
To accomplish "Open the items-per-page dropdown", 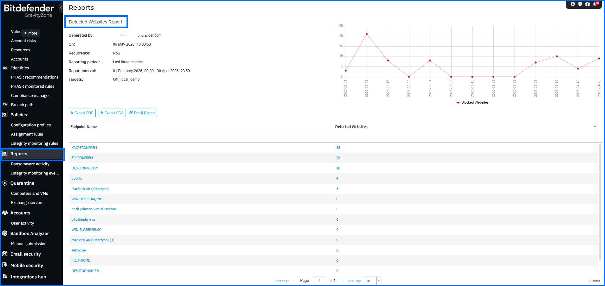I will (x=379, y=281).
